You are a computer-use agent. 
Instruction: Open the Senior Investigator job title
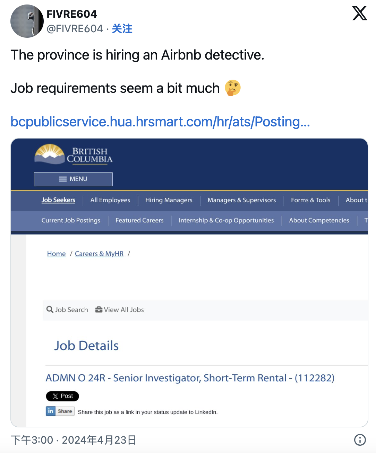click(190, 378)
